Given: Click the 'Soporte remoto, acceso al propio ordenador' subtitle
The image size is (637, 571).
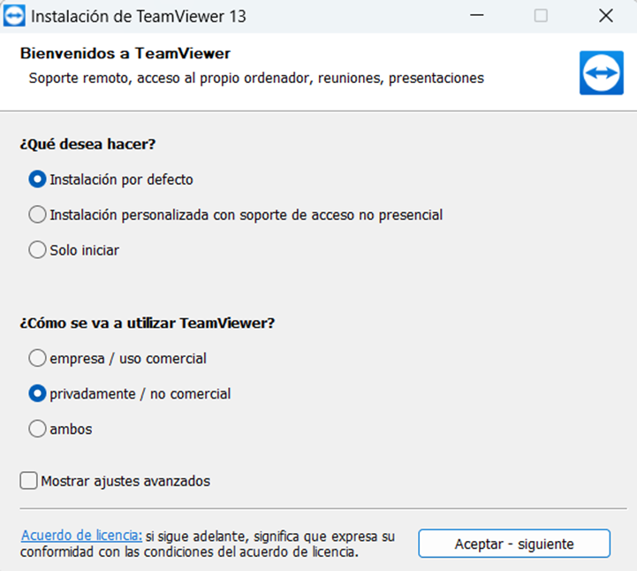Looking at the screenshot, I should (x=256, y=78).
